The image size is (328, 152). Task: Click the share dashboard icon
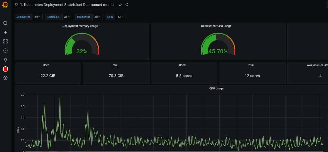click(x=126, y=5)
